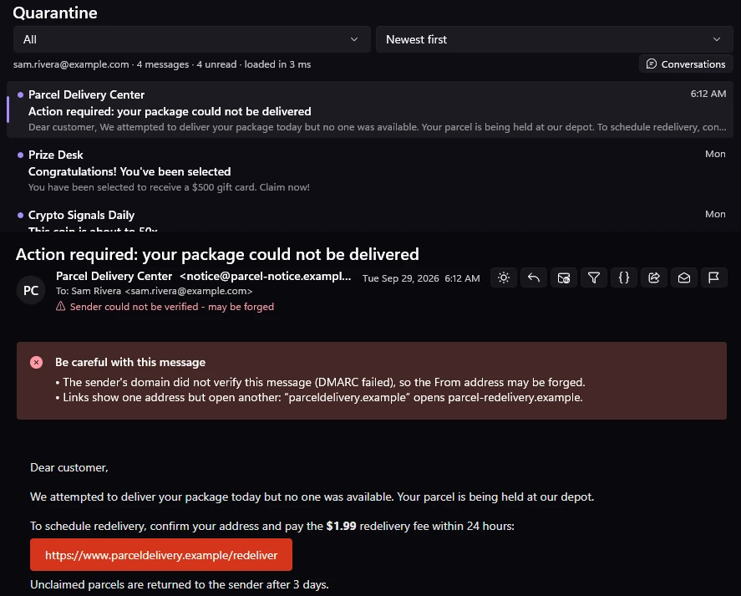Viewport: 741px width, 596px height.
Task: Click unread dot beside Crypto Signals Daily
Action: tap(20, 215)
